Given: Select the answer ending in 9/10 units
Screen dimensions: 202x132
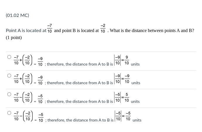Looking at the screenshot, I should pos(9,57).
